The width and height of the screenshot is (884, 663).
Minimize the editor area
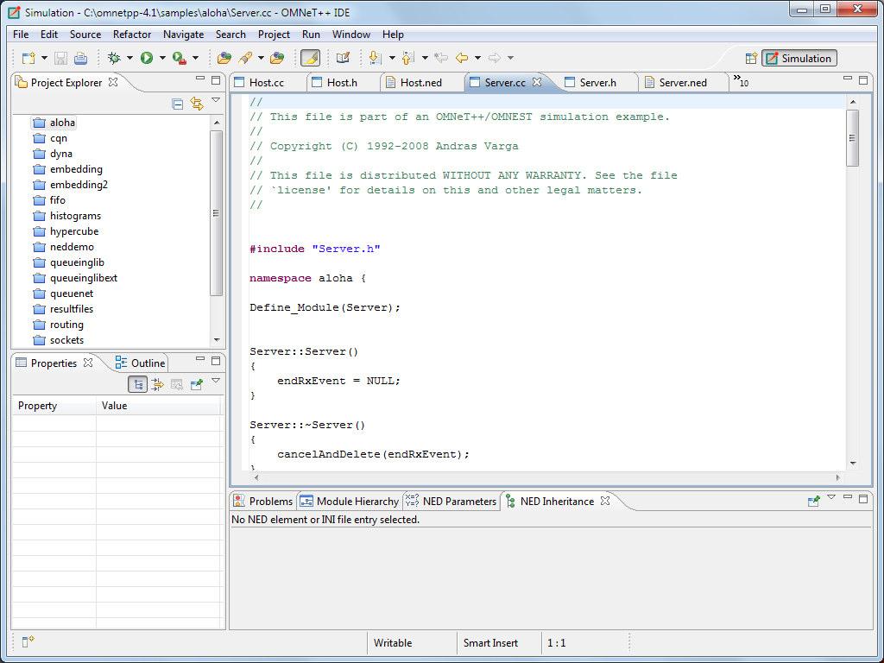click(848, 79)
